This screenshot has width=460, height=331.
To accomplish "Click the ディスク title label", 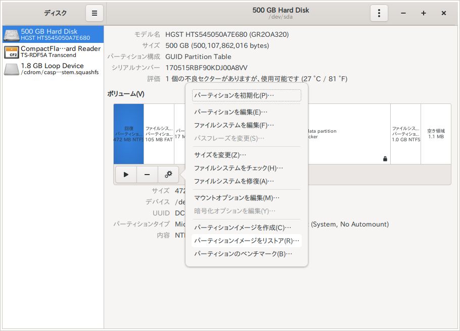I will [x=56, y=13].
